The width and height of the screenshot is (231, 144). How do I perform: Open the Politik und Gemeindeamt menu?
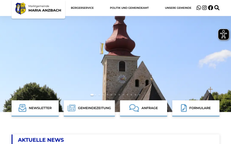click(129, 8)
